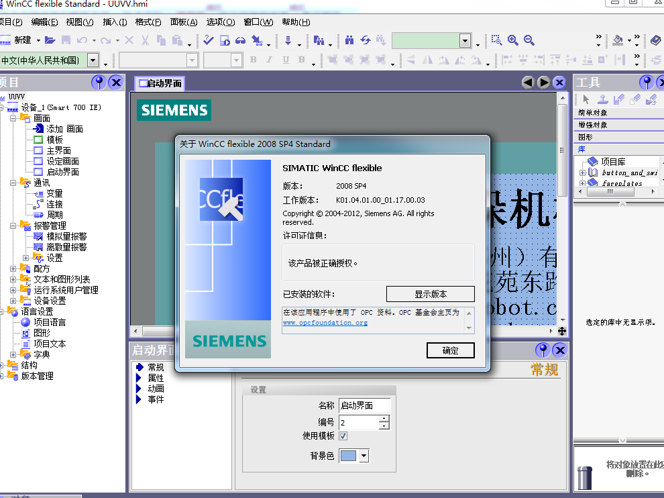Open the language dropdown 中文(中华人民共和国)
This screenshot has height=498, width=664.
click(93, 60)
